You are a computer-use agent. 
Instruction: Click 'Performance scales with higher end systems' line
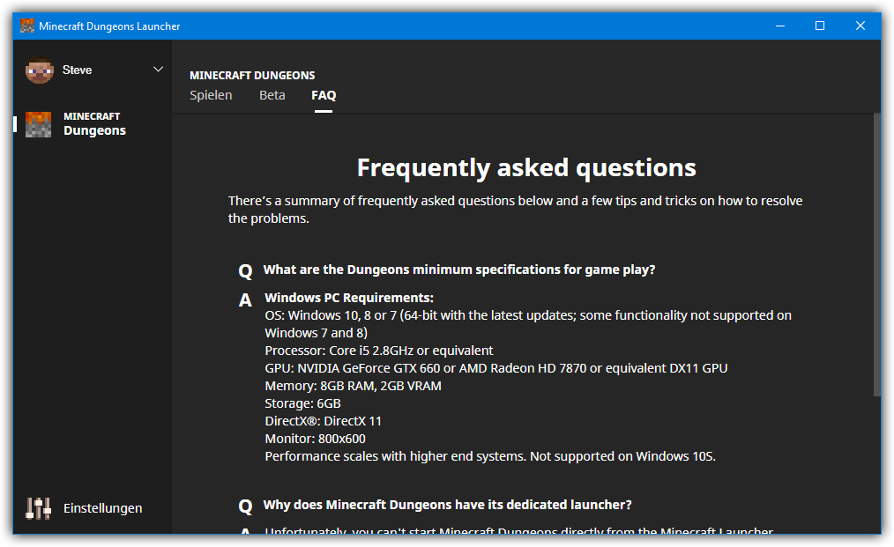pyautogui.click(x=490, y=456)
